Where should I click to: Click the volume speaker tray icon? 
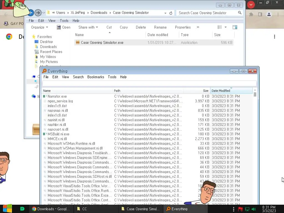tap(253, 209)
